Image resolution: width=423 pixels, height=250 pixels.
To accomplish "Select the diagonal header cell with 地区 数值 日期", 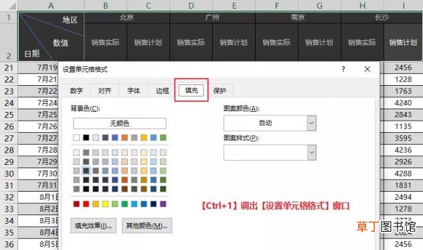I will pyautogui.click(x=51, y=36).
